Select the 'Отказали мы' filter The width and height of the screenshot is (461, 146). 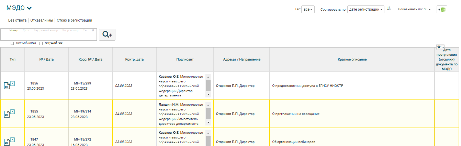point(42,21)
